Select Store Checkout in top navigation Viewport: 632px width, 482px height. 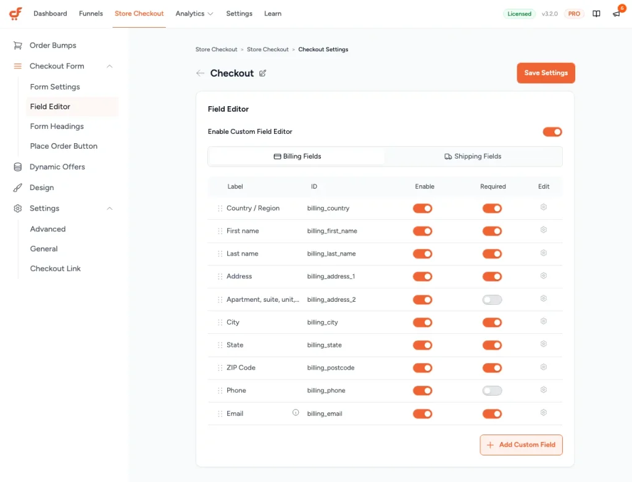(139, 14)
